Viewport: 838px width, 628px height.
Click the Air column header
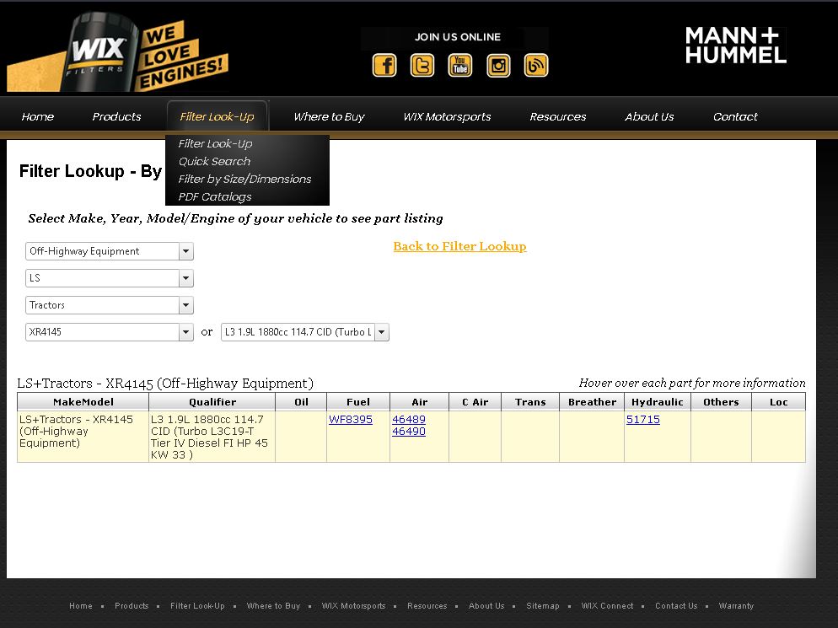click(420, 402)
